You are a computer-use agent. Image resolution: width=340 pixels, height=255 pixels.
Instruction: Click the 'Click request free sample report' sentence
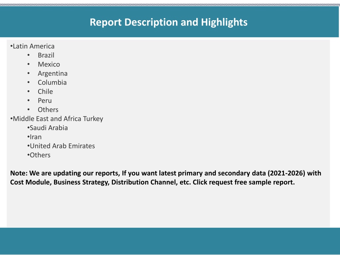(244, 182)
